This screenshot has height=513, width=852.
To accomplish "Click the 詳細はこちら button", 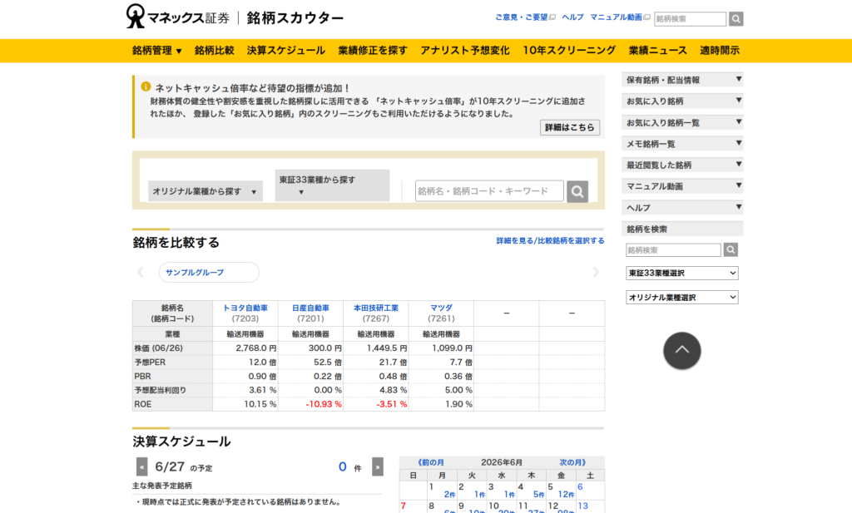I will (x=569, y=127).
